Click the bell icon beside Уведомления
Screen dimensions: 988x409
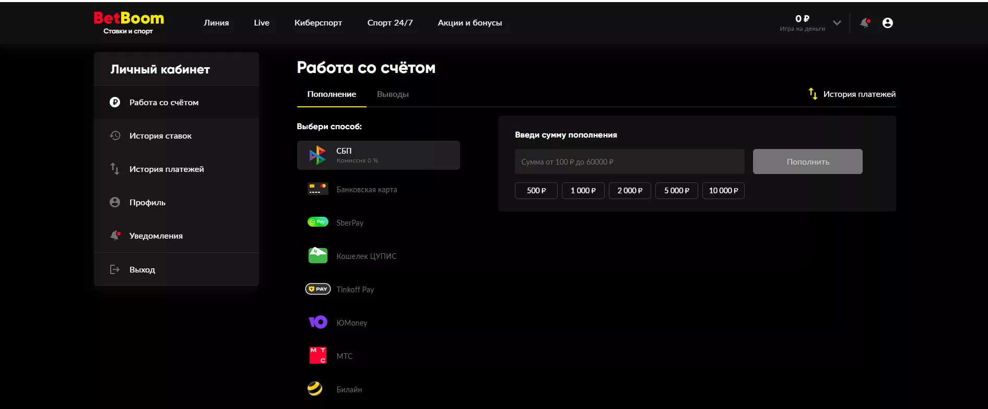[115, 236]
